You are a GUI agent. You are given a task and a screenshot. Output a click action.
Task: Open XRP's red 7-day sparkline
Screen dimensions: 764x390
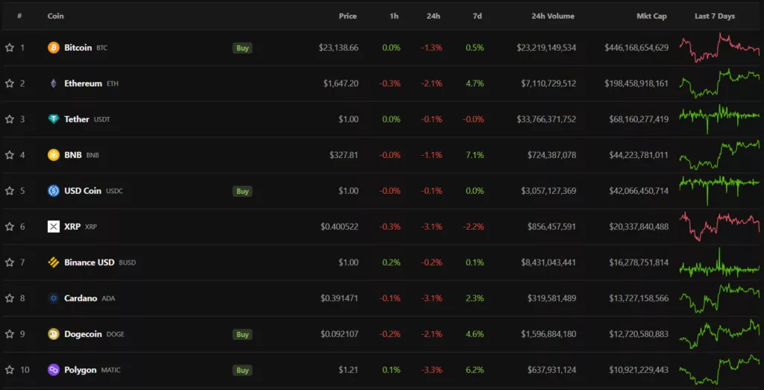click(720, 227)
